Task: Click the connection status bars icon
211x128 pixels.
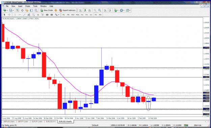Action: (x=186, y=125)
